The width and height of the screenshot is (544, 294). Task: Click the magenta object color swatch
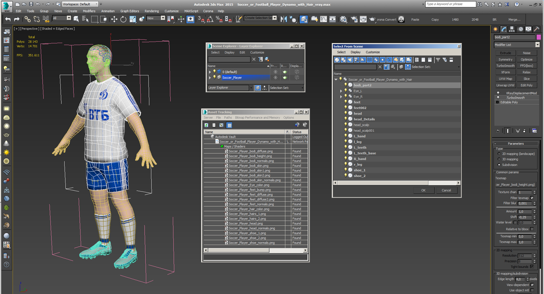pos(538,37)
